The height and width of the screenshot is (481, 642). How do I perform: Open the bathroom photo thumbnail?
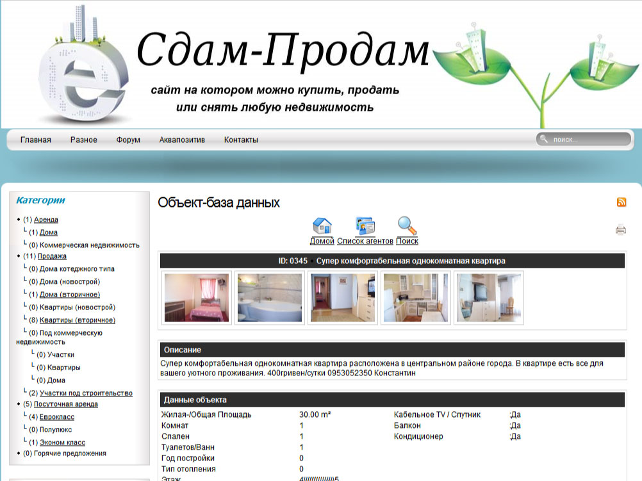pyautogui.click(x=268, y=297)
